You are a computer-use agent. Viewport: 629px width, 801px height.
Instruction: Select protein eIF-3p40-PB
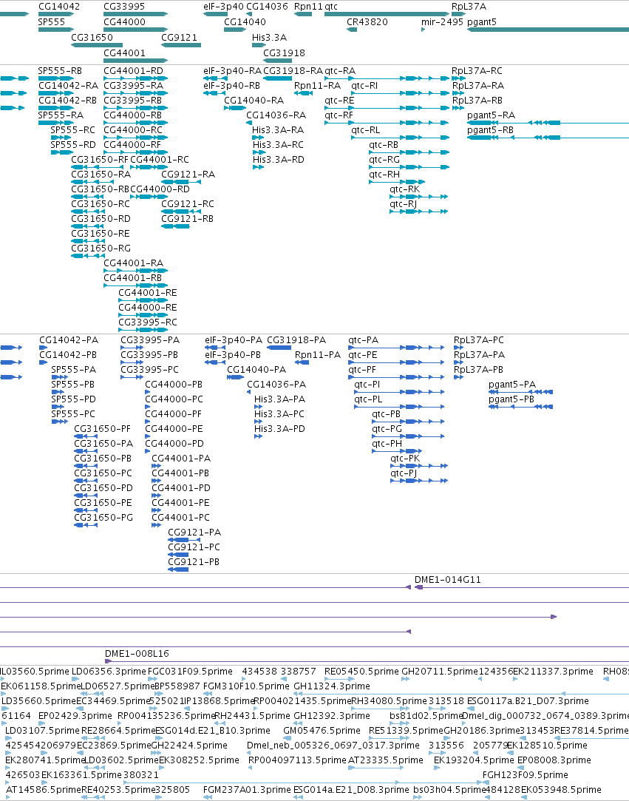(x=233, y=355)
